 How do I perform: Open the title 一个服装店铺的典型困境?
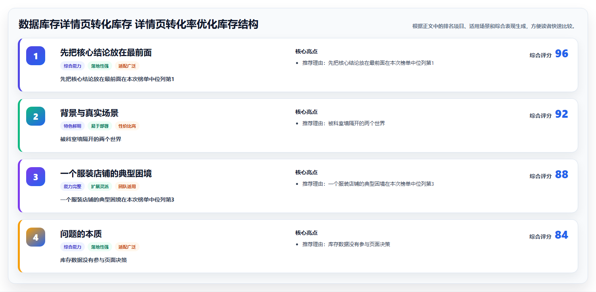pos(106,173)
